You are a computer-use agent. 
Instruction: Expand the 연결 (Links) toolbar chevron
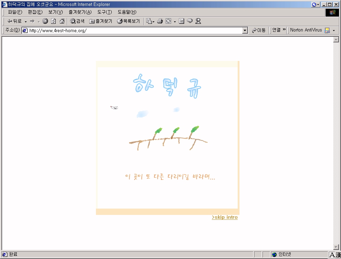point(284,30)
